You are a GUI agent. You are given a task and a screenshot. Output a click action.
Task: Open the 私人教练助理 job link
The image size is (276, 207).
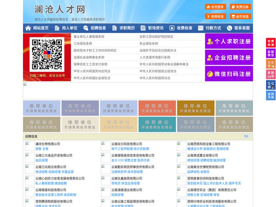tap(44, 183)
